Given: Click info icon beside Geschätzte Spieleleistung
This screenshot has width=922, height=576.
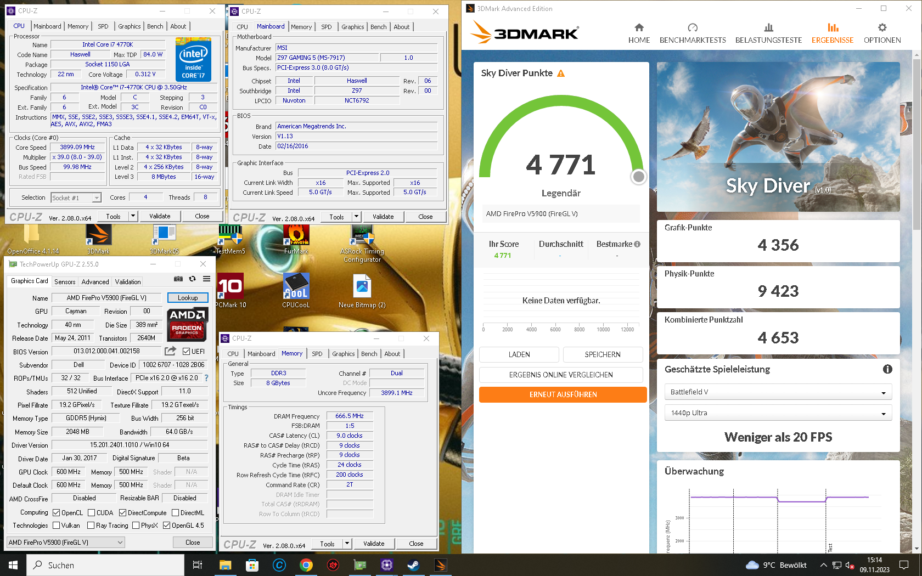Looking at the screenshot, I should [x=887, y=369].
